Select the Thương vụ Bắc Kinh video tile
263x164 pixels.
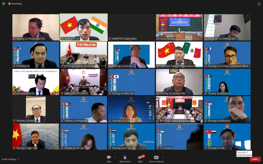point(36,136)
